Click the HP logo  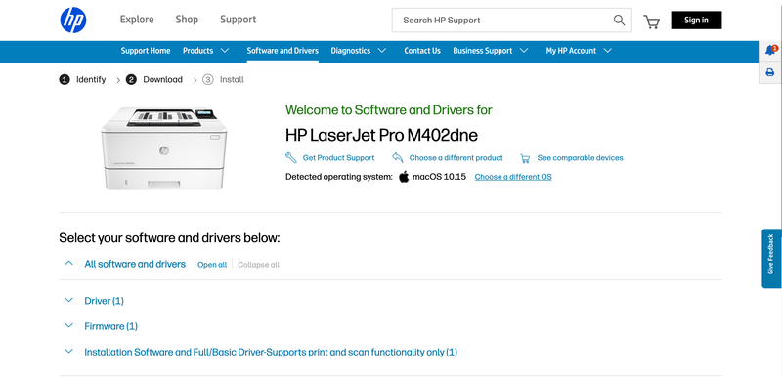pos(73,20)
